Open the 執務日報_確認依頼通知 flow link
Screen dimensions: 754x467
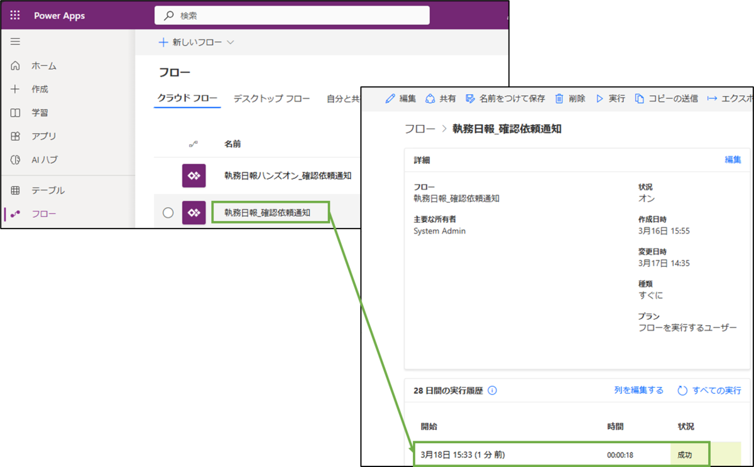click(267, 213)
